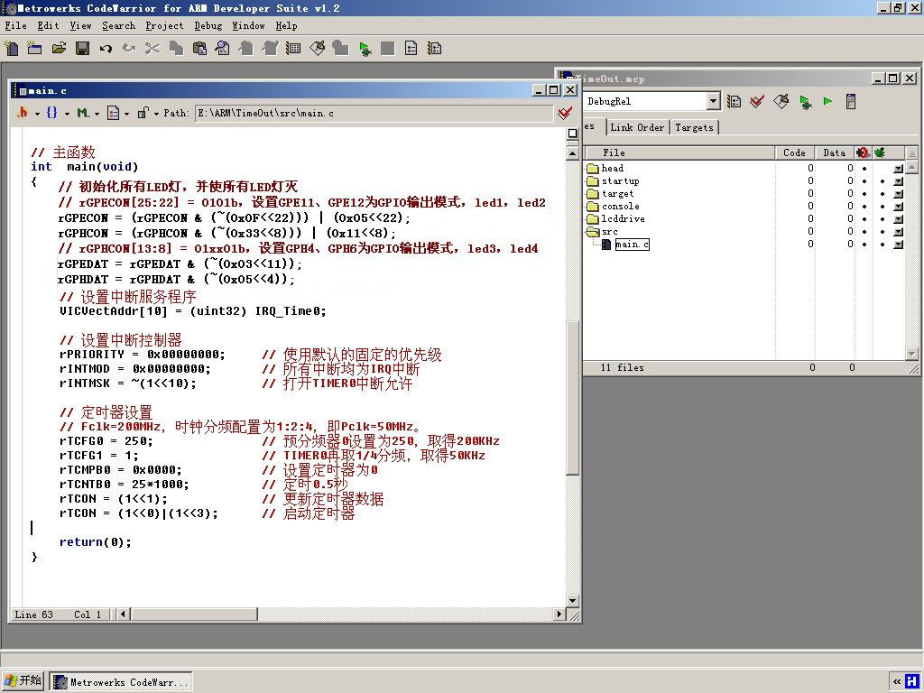Open Find with the magnifier icon
Image resolution: width=924 pixels, height=693 pixels.
(223, 49)
